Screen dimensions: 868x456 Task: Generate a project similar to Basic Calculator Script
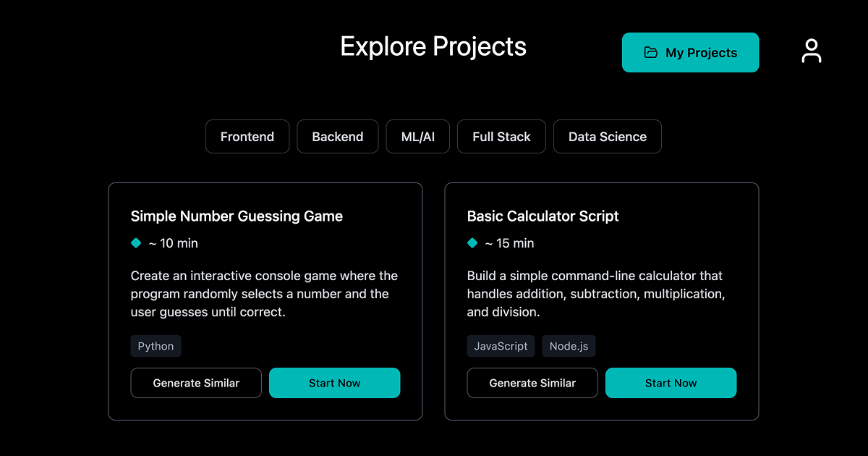tap(532, 382)
